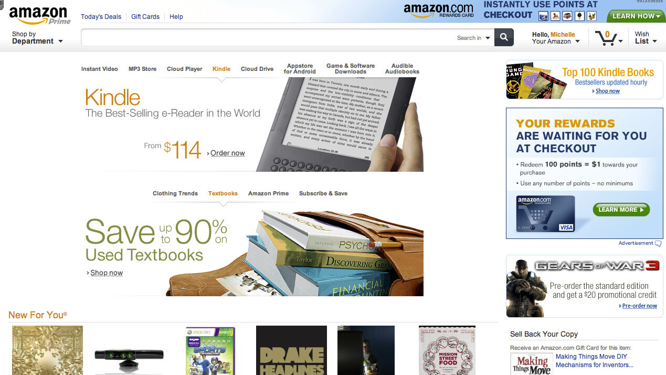Click the Amazon Rewards Card logo in banner
Viewport: 666px width, 375px height.
click(438, 11)
